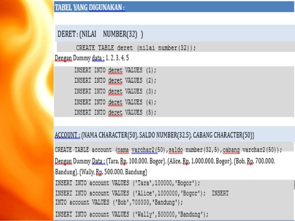The image size is (295, 221).
Task: Click the 'DERET : (NILAI NUMBER(32) )' line
Action: (x=100, y=34)
